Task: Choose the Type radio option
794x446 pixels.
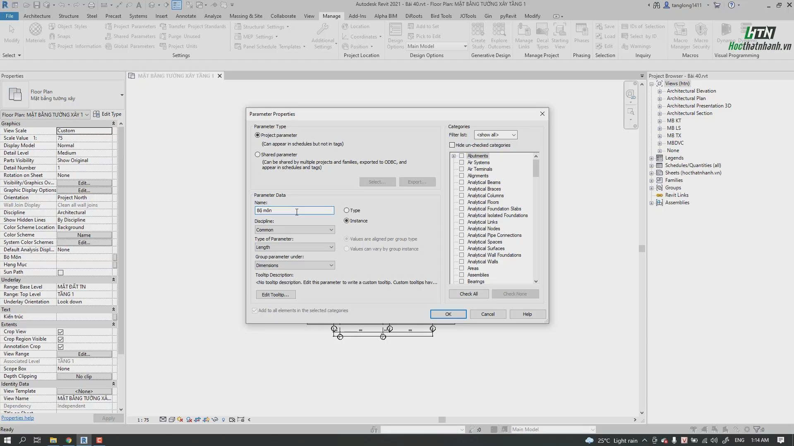Action: [346, 210]
